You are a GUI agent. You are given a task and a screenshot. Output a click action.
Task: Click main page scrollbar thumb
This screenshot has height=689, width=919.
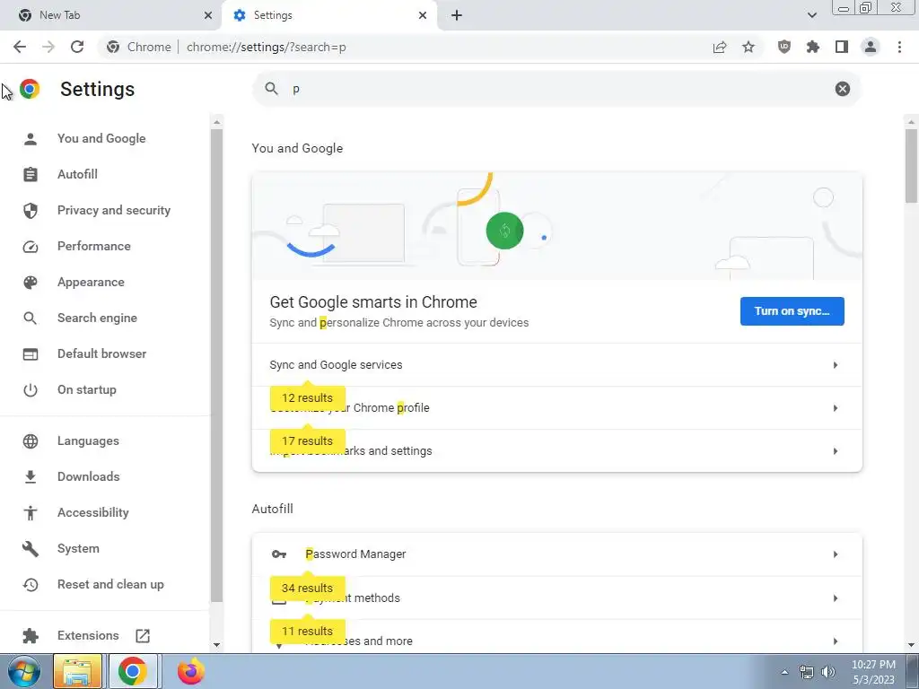(911, 166)
